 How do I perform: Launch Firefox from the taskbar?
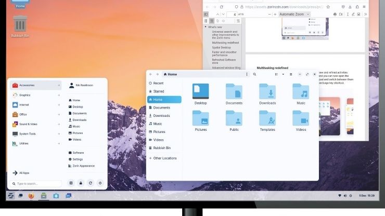click(31, 196)
